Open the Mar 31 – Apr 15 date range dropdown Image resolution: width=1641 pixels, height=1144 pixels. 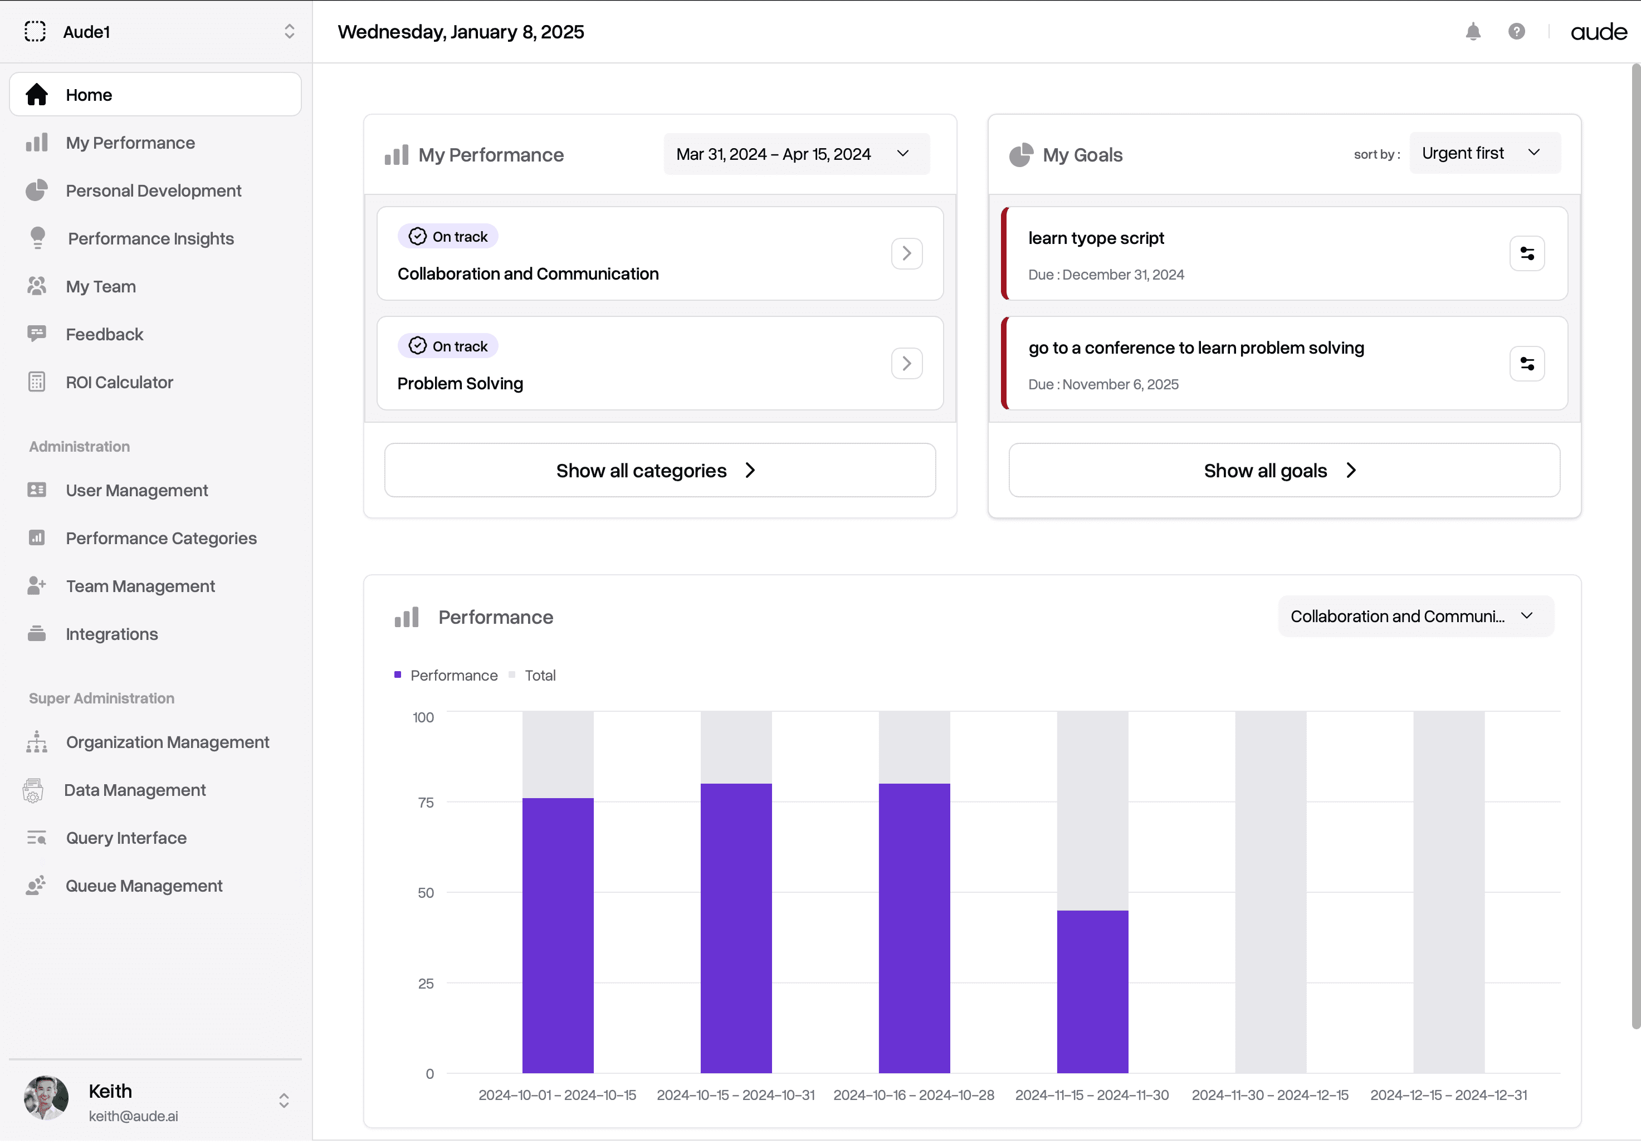pos(795,154)
